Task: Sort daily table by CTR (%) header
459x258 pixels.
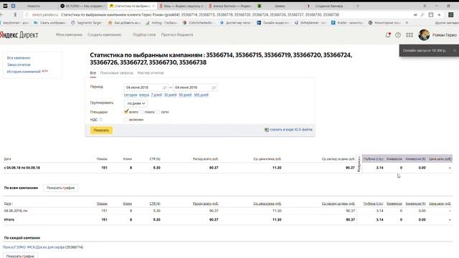Action: [x=155, y=204]
